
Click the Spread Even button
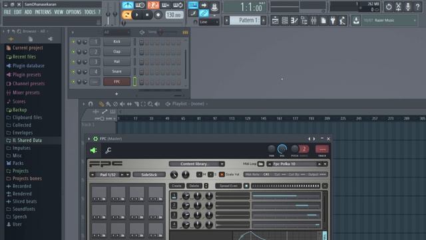[228, 186]
